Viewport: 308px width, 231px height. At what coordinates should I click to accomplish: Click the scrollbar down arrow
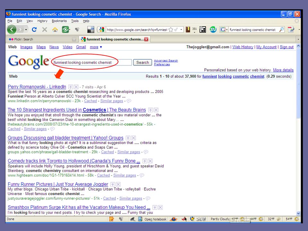[x=298, y=213]
